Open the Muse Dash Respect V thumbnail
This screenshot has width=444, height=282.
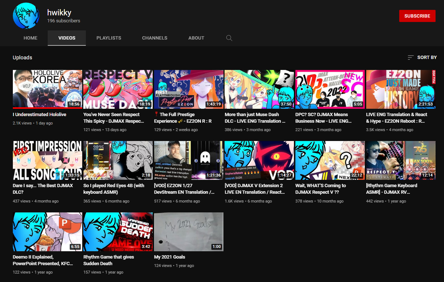pyautogui.click(x=118, y=89)
